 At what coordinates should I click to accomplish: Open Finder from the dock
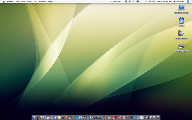click(x=34, y=117)
